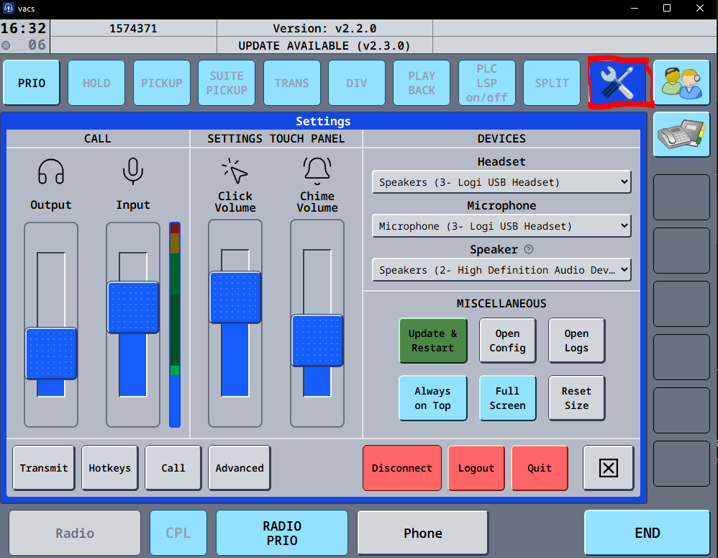
Task: Click the Open Config button
Action: point(507,341)
